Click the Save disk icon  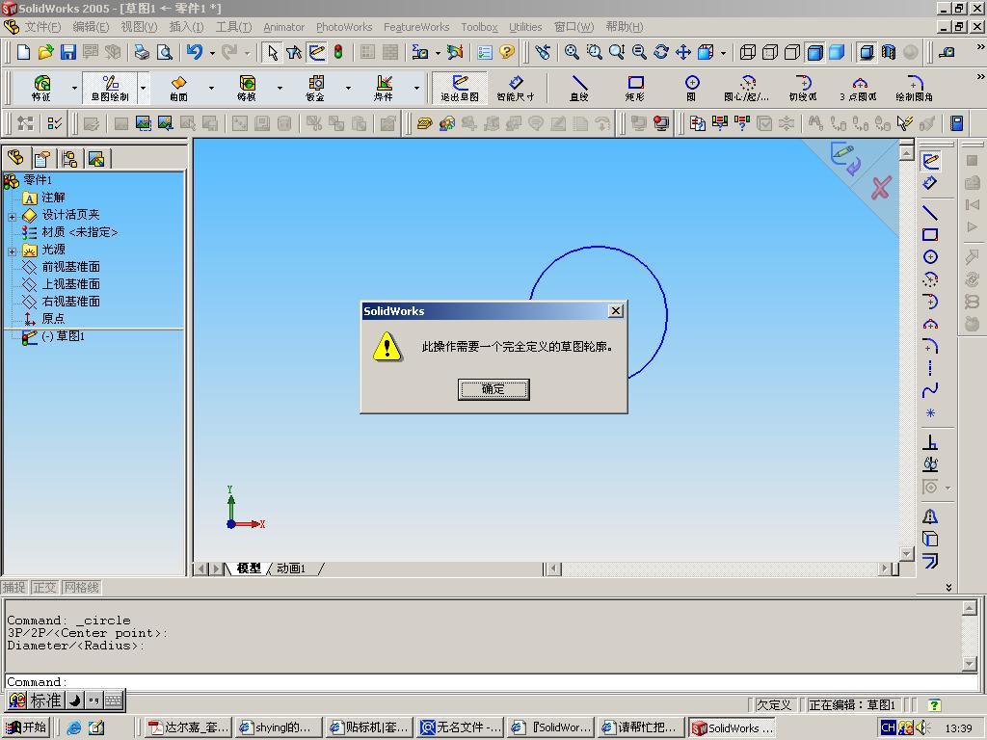[x=68, y=52]
